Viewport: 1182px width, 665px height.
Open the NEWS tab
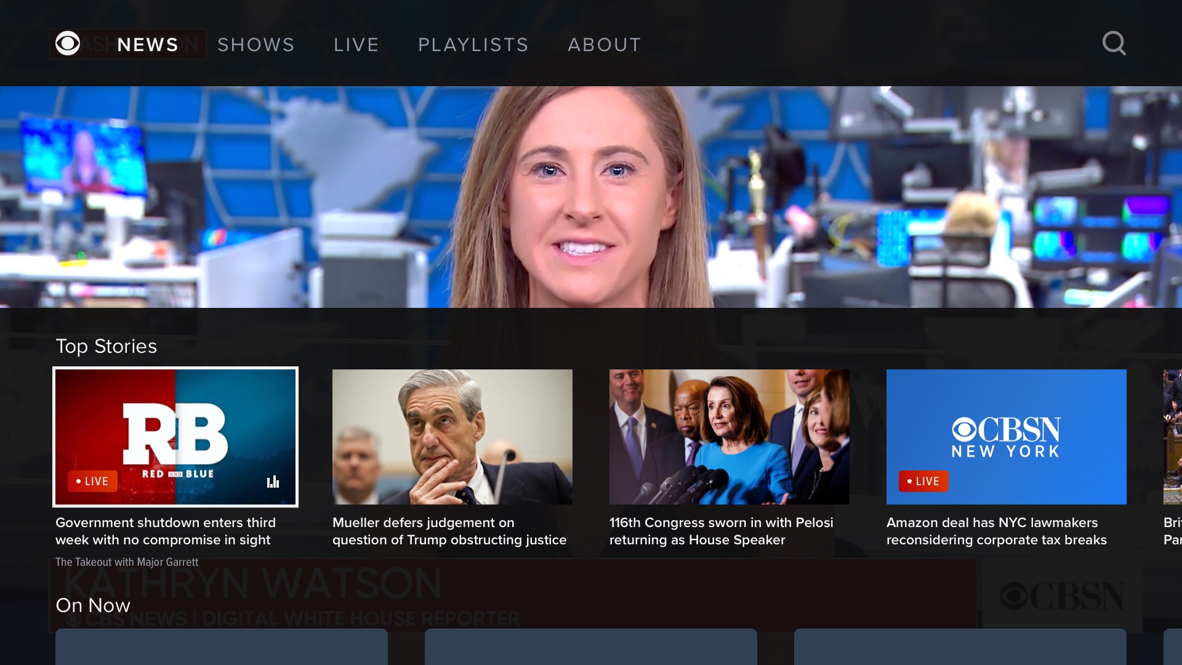coord(148,45)
